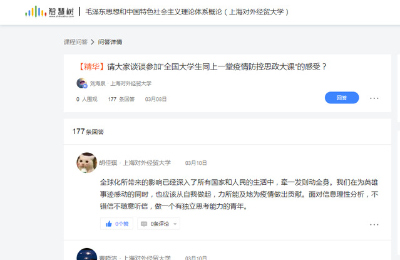This screenshot has height=260, width=400.
Task: Click answerer name 胡佳琪
Action: point(108,163)
